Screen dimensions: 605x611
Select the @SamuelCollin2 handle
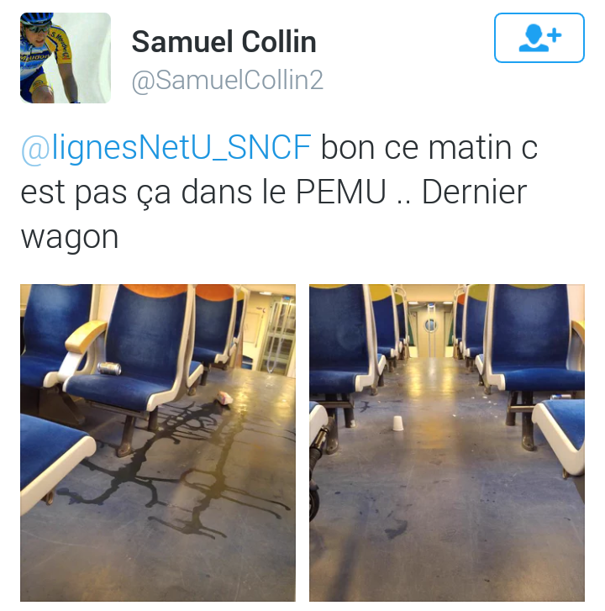[x=228, y=81]
